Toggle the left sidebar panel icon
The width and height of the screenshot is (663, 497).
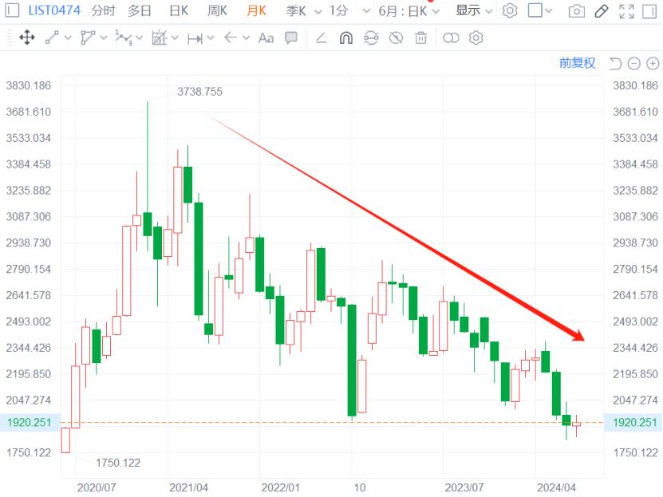(x=12, y=10)
